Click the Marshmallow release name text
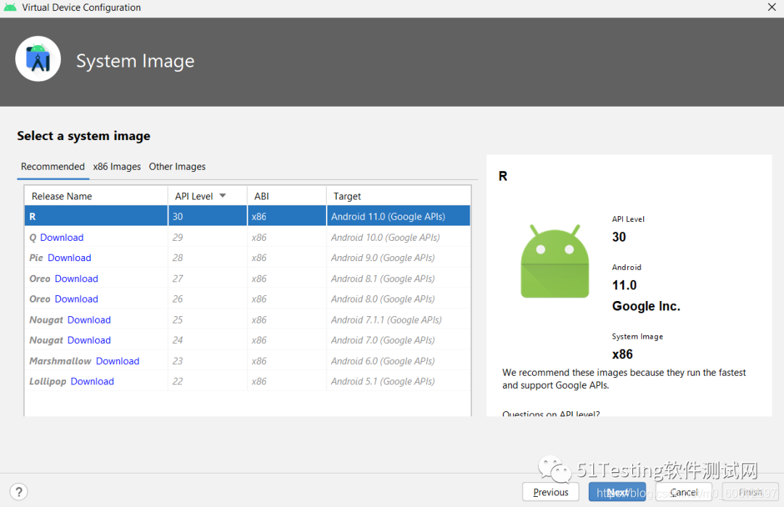 point(60,360)
